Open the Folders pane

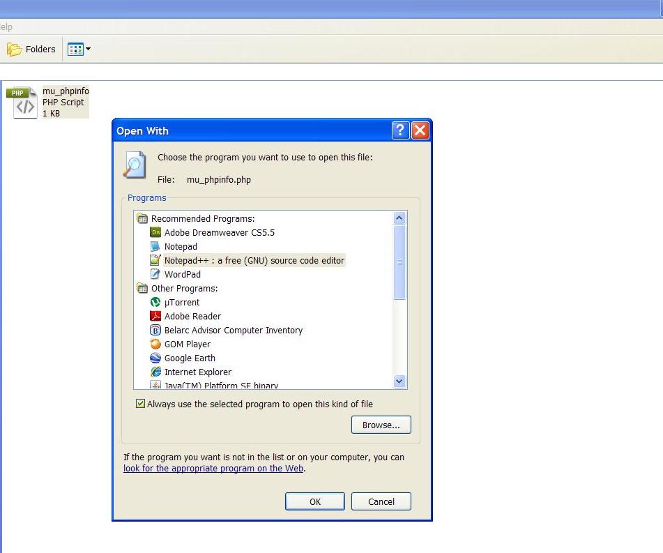pyautogui.click(x=31, y=49)
